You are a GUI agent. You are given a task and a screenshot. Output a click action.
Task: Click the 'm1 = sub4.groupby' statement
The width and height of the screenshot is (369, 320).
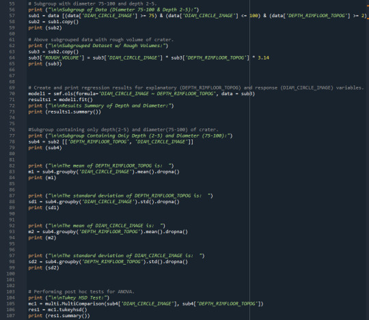pos(104,172)
